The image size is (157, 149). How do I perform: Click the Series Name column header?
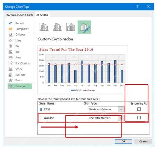[47, 103]
